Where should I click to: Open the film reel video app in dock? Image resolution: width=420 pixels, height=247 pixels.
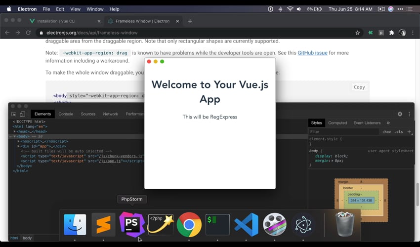pyautogui.click(x=275, y=224)
